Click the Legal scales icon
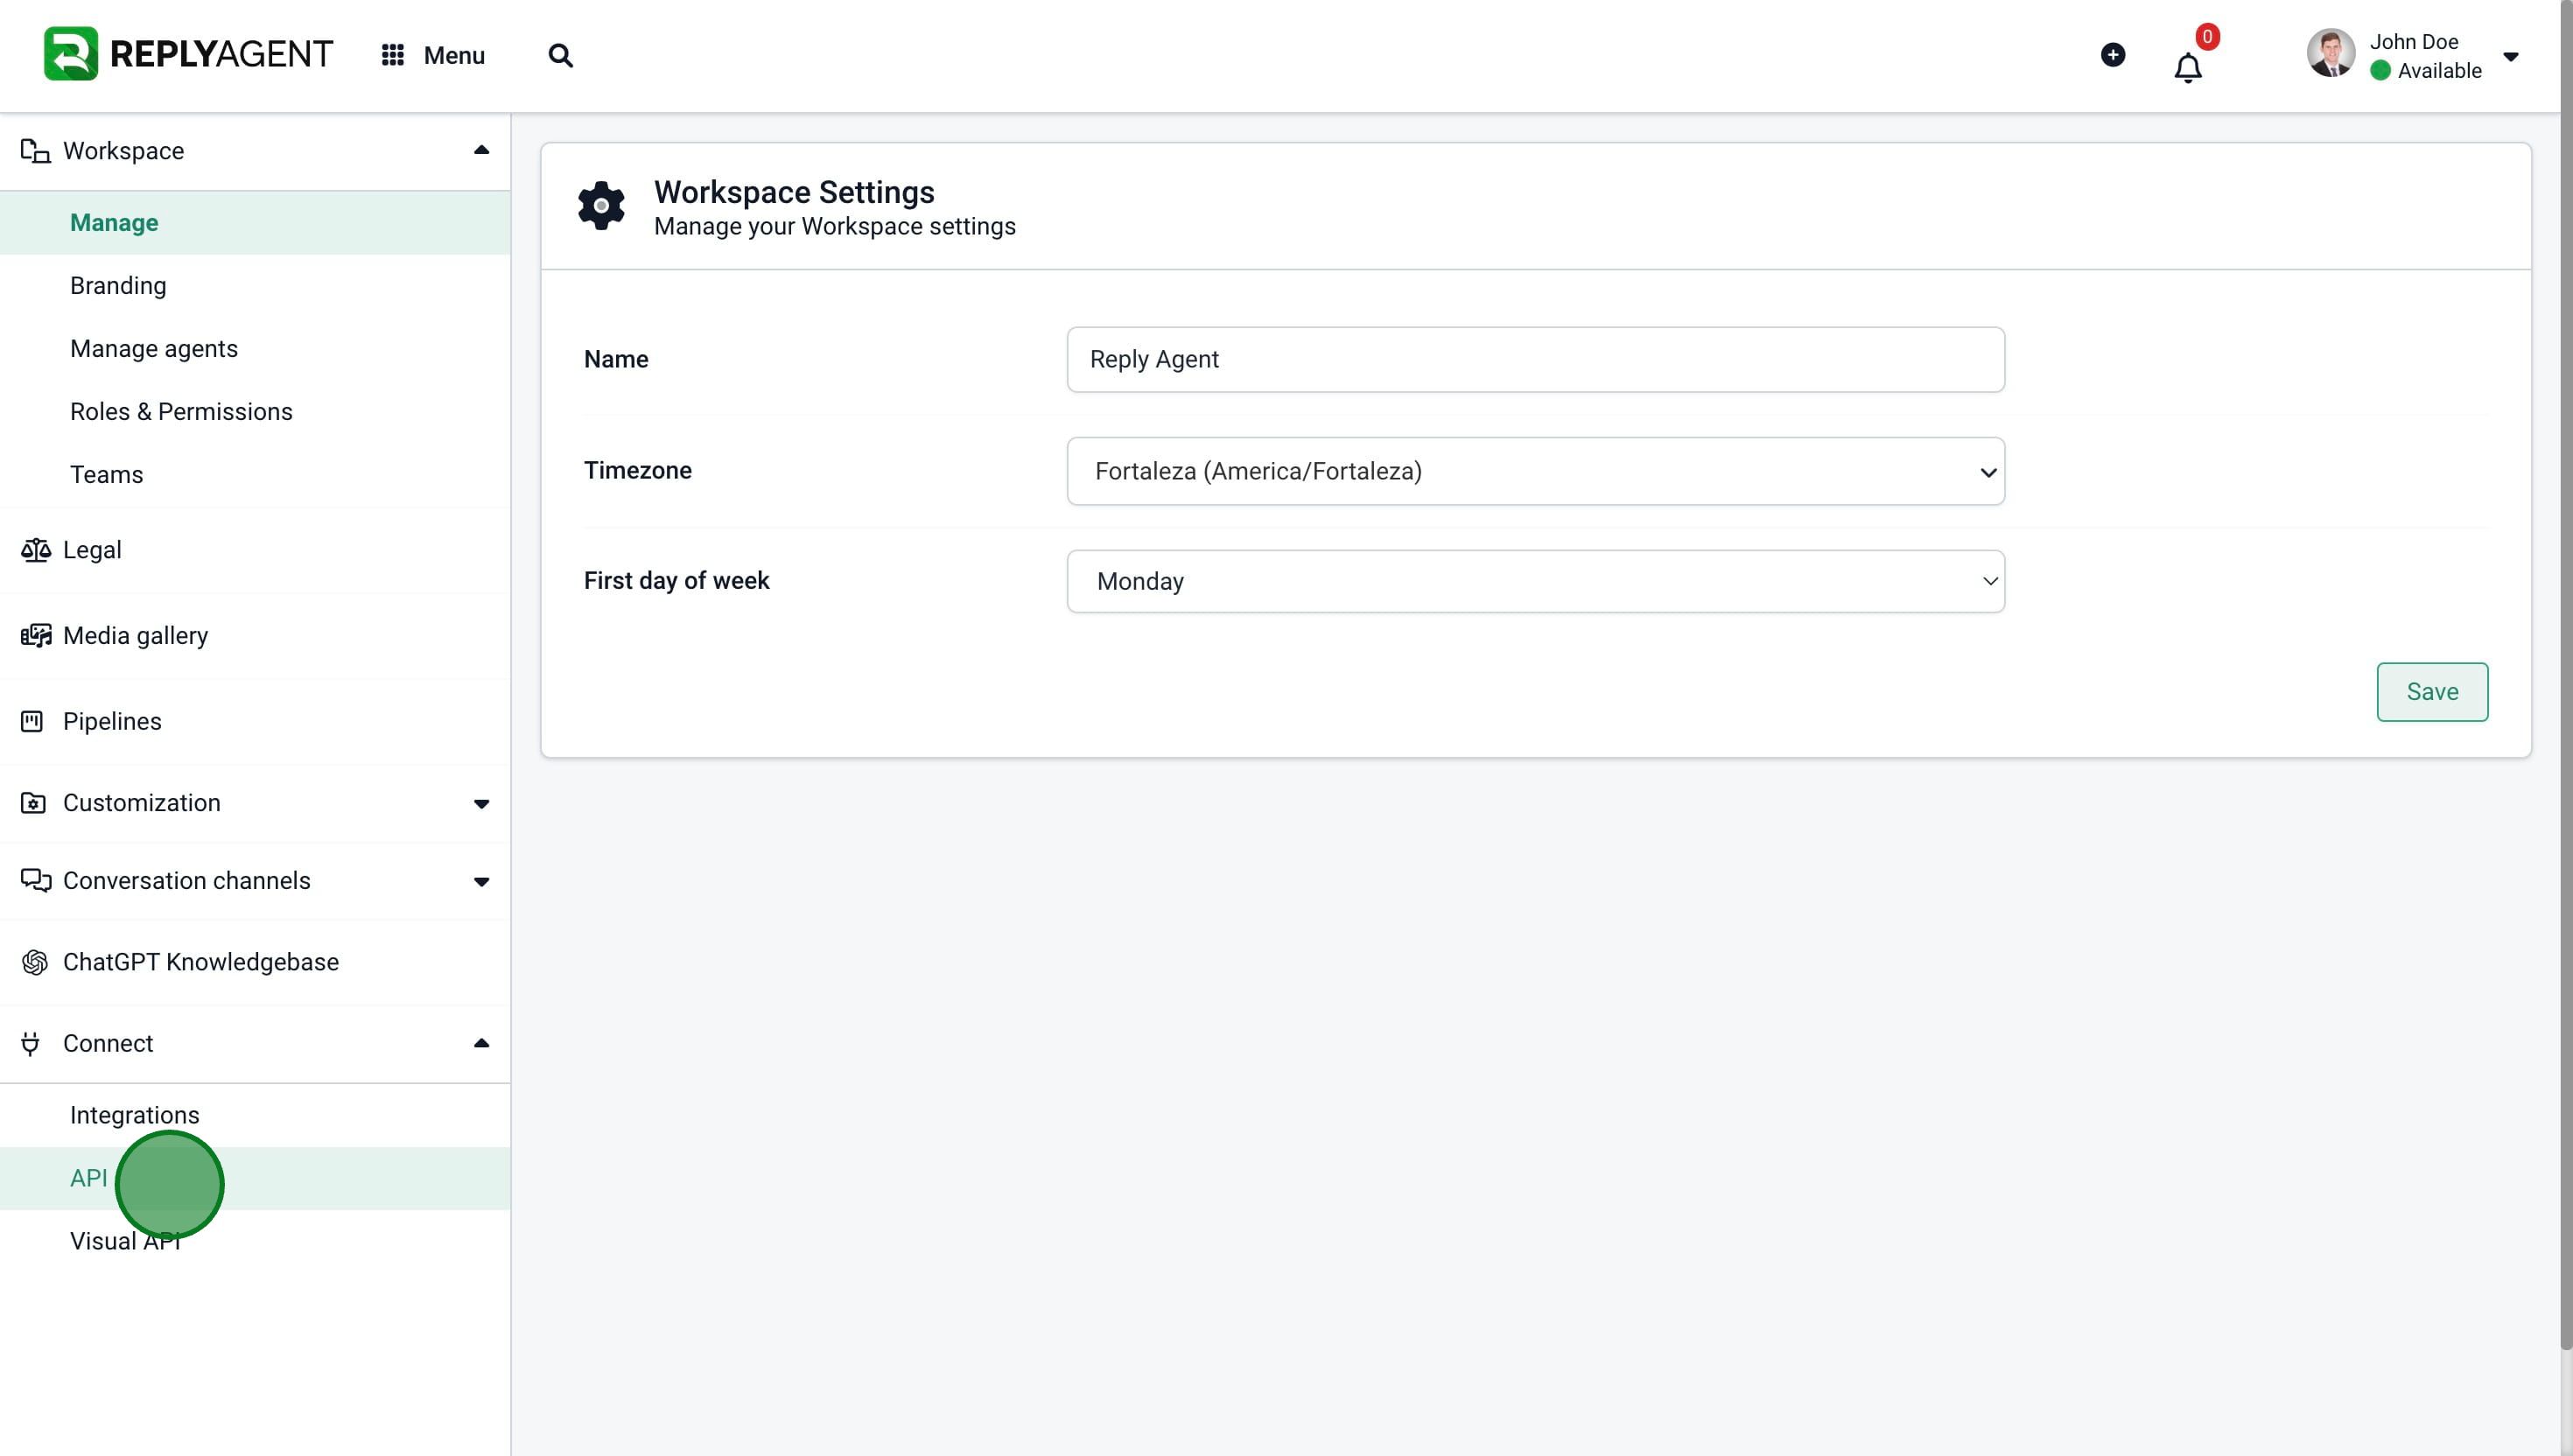Image resolution: width=2573 pixels, height=1456 pixels. point(35,550)
